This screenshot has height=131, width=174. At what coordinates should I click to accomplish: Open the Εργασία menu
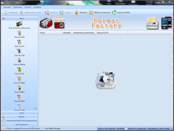7,7
